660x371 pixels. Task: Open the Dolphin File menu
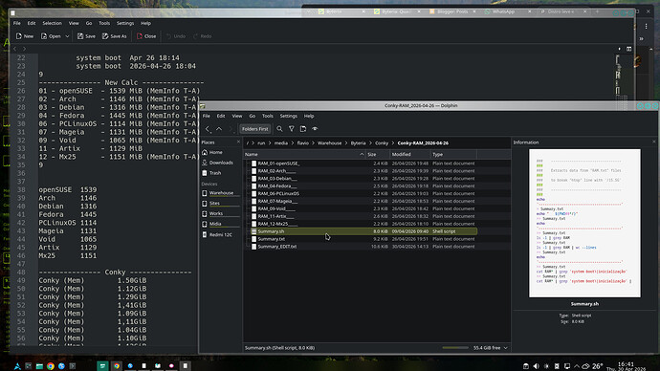click(207, 116)
